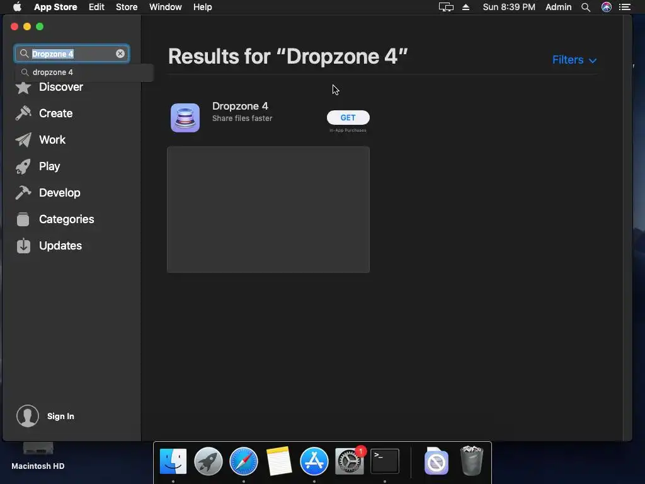The width and height of the screenshot is (645, 484).
Task: Click the Admin user menu
Action: click(x=558, y=7)
